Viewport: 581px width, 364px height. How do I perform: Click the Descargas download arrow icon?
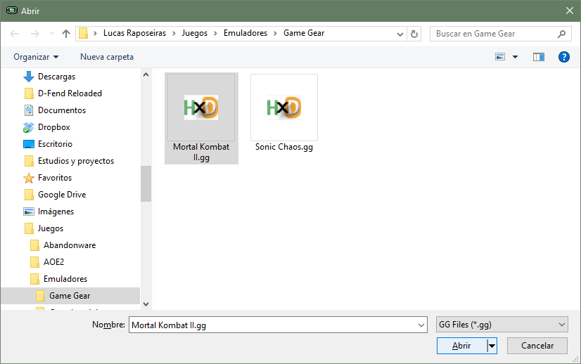[x=29, y=77]
